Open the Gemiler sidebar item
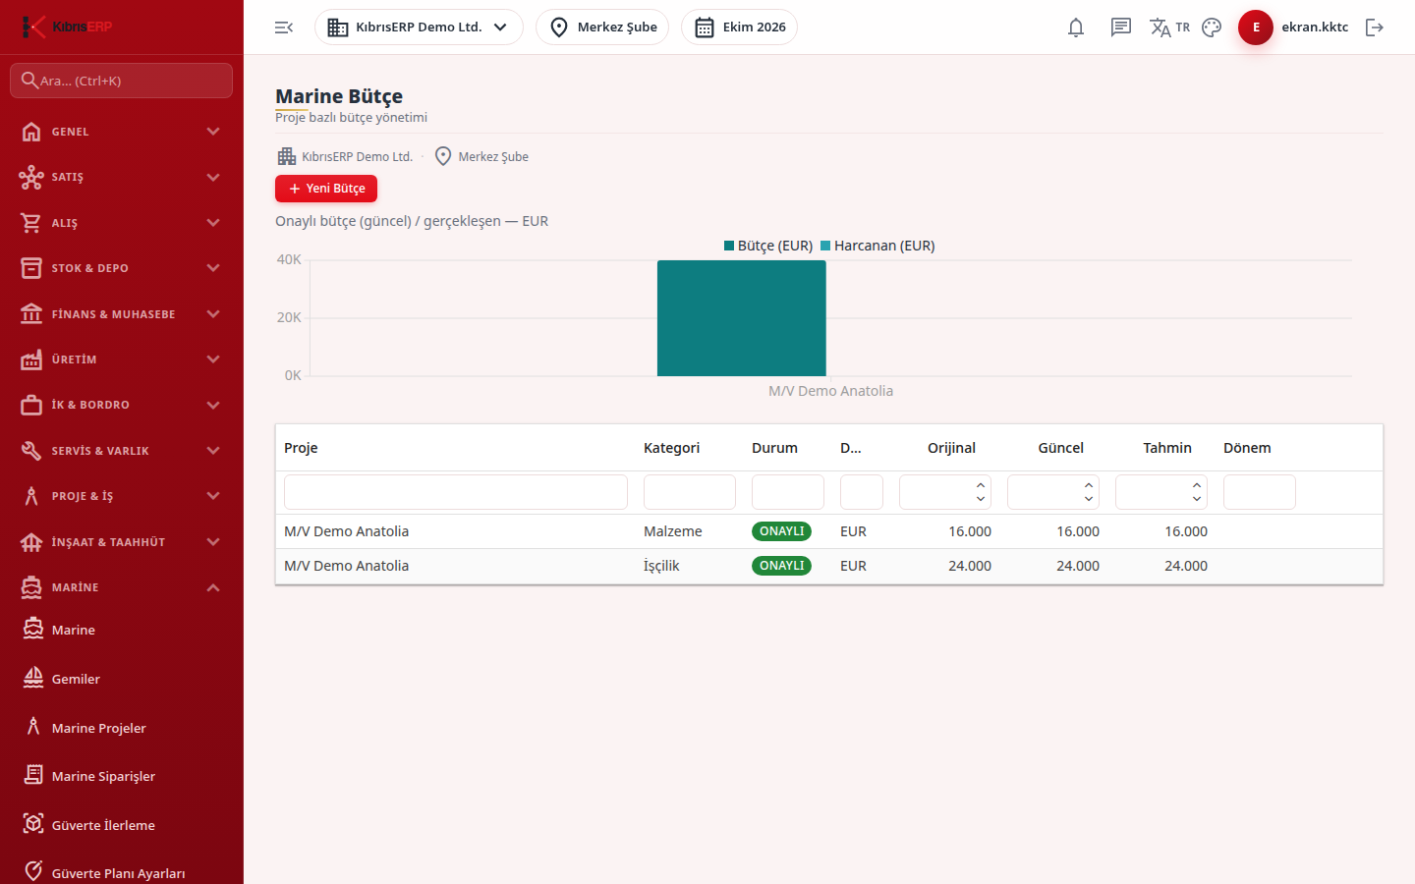1415x884 pixels. point(122,679)
